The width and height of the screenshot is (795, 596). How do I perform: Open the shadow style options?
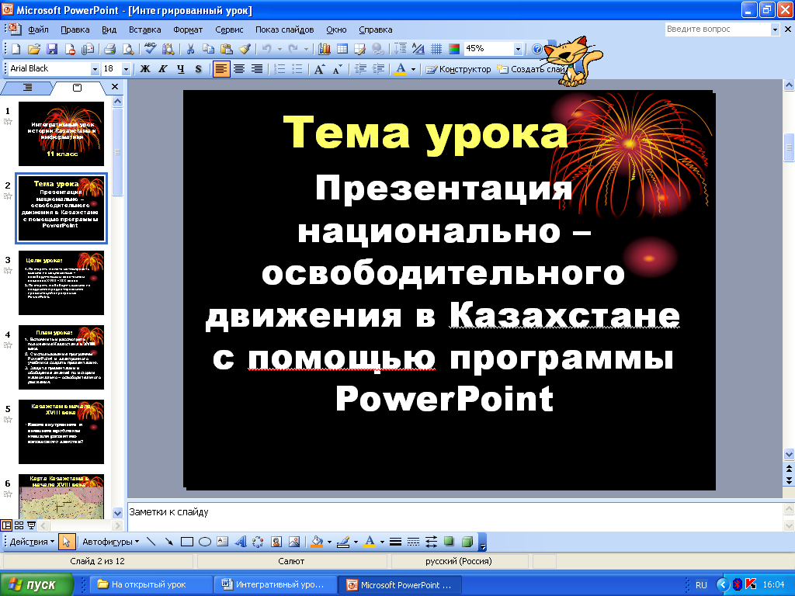[x=450, y=542]
